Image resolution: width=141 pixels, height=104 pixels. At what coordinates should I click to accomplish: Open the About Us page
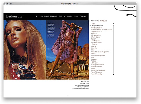point(39,16)
